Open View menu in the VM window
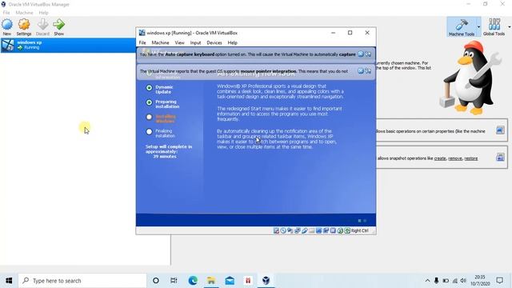Screen dimensions: 512x288 pos(179,42)
